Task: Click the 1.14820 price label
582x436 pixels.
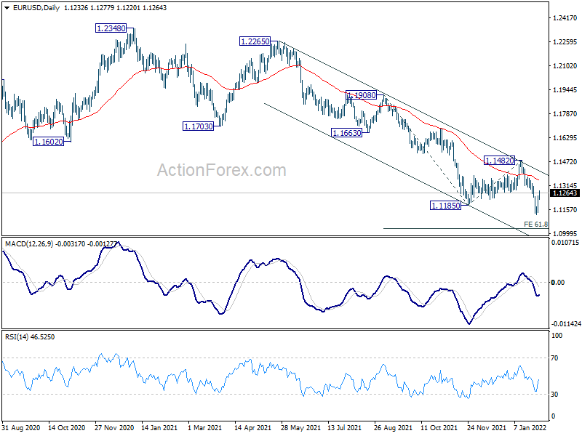Action: tap(500, 161)
